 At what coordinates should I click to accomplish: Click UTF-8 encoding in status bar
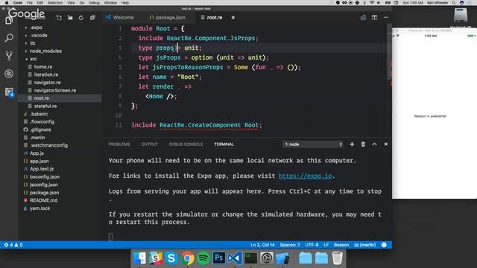pyautogui.click(x=312, y=245)
